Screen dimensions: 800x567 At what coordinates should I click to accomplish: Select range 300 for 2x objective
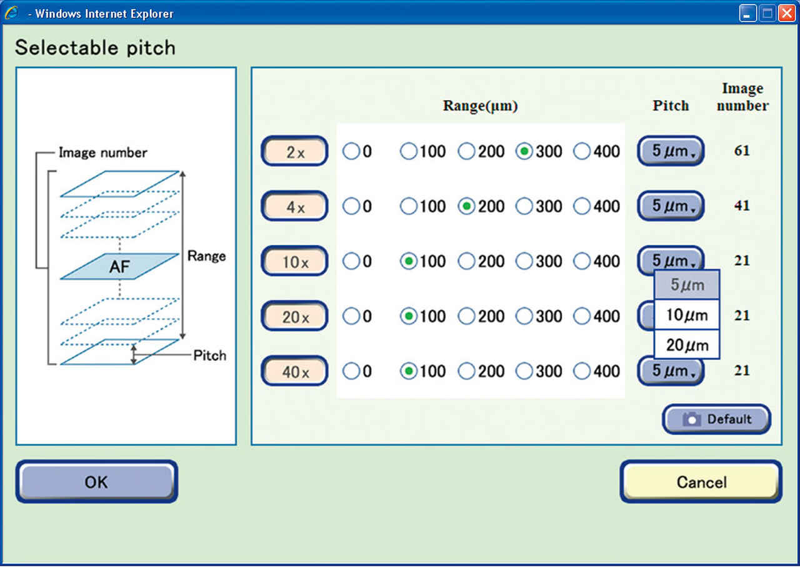[524, 151]
